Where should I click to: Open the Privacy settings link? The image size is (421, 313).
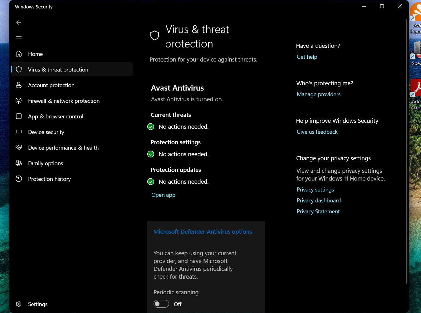[x=315, y=190]
